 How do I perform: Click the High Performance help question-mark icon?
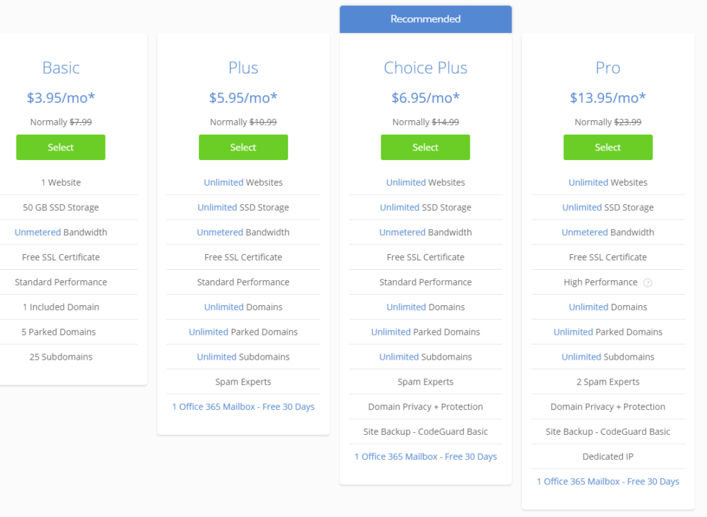(x=648, y=282)
